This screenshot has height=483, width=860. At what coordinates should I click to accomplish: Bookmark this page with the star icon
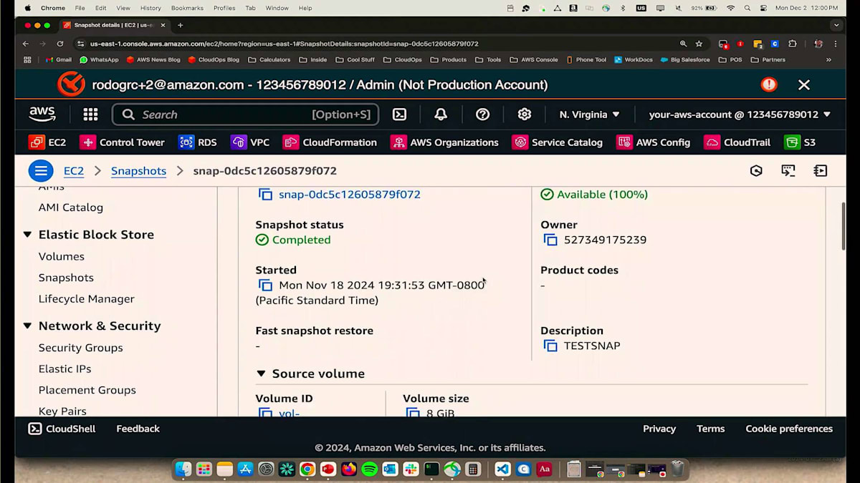[699, 44]
